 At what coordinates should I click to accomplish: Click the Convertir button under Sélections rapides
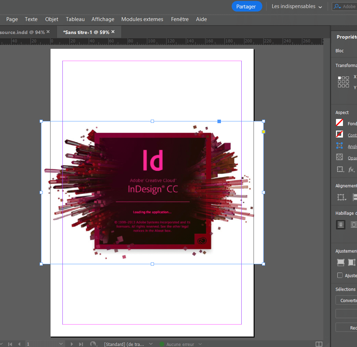pos(346,300)
